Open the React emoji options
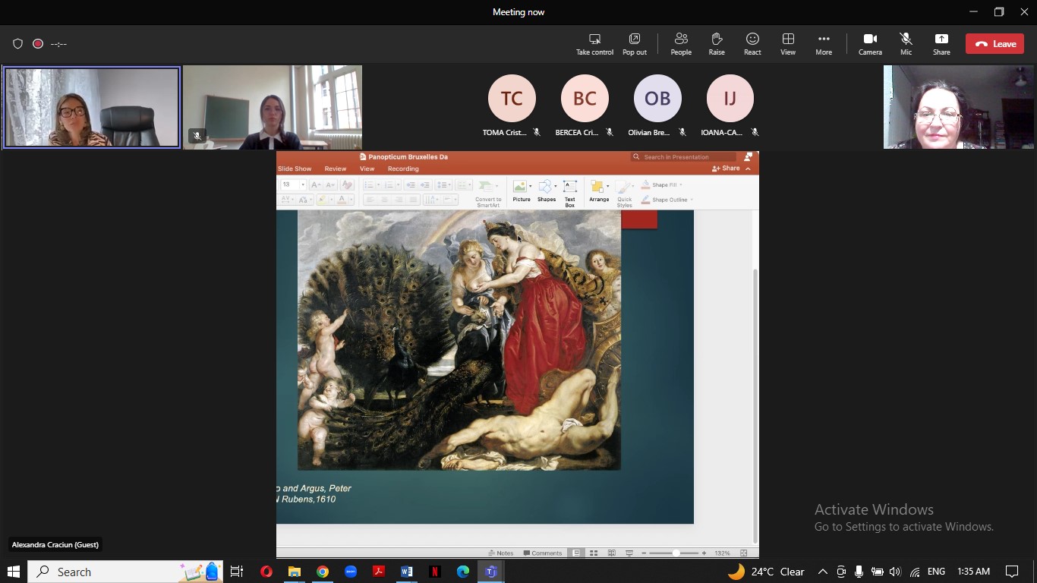Screen dimensions: 1037x583 pos(752,44)
